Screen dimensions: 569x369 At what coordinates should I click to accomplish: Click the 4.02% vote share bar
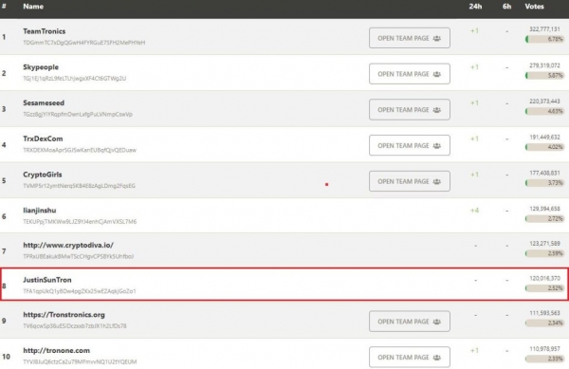(x=544, y=147)
